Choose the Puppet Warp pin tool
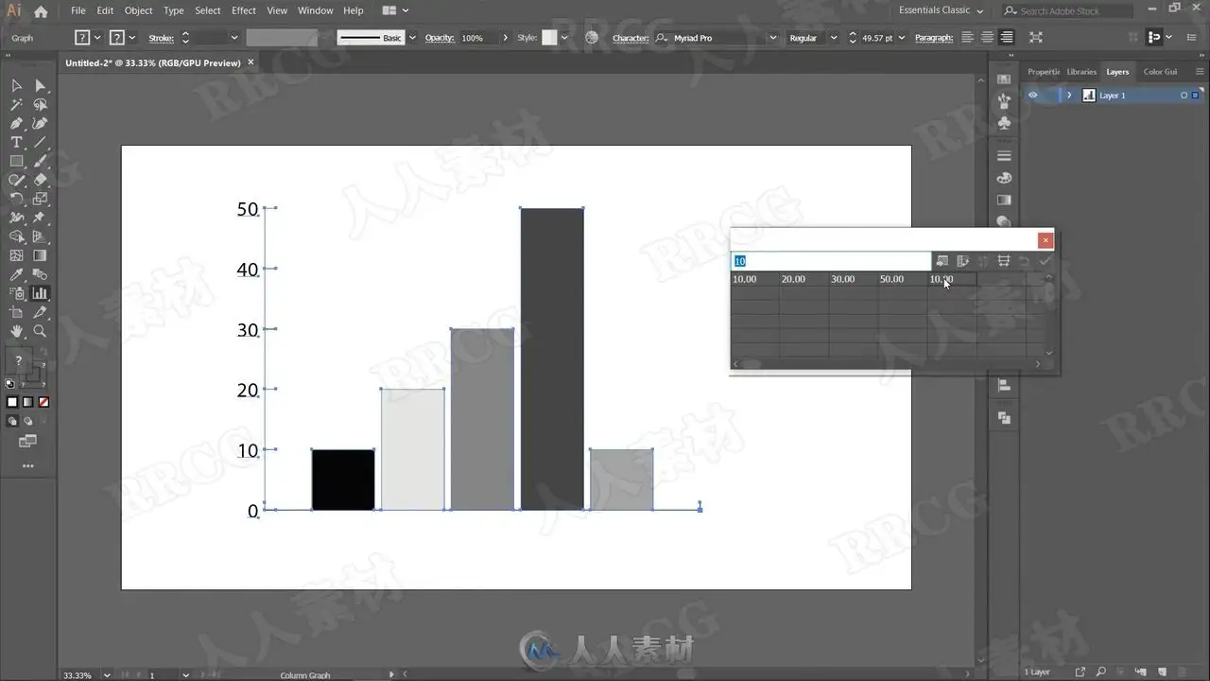1210x681 pixels. click(x=40, y=218)
